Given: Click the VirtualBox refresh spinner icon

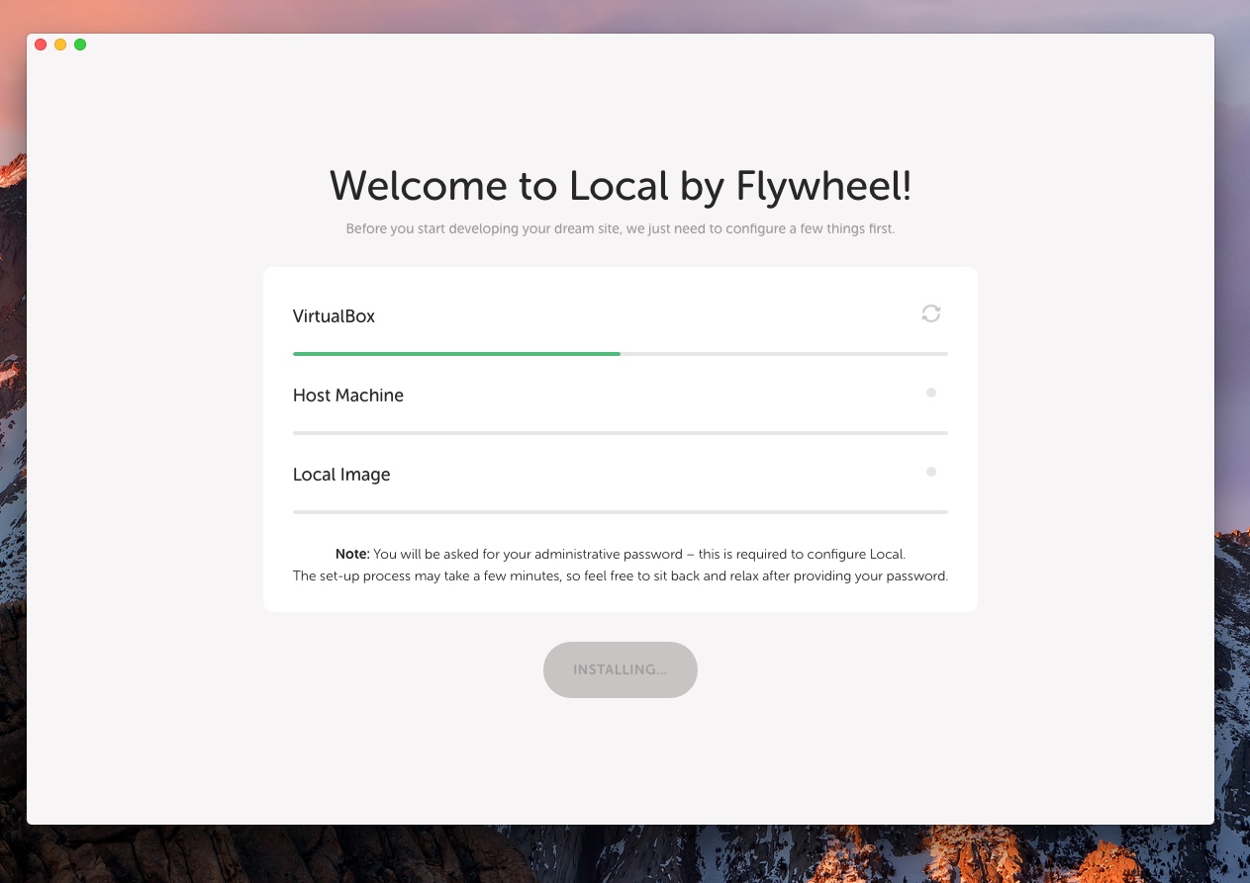Looking at the screenshot, I should coord(931,313).
